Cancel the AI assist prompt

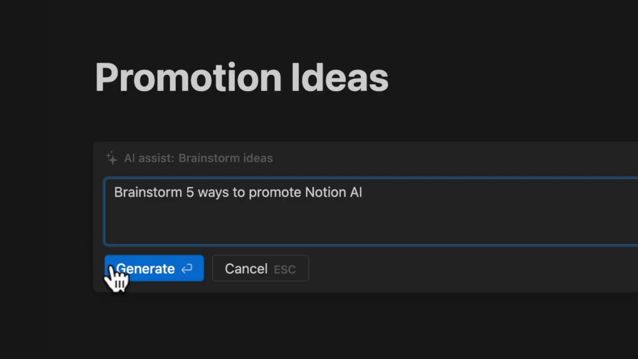point(246,269)
